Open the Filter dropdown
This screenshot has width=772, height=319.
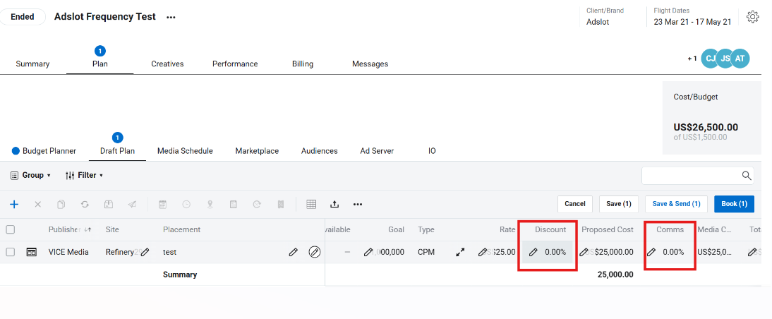pyautogui.click(x=84, y=175)
